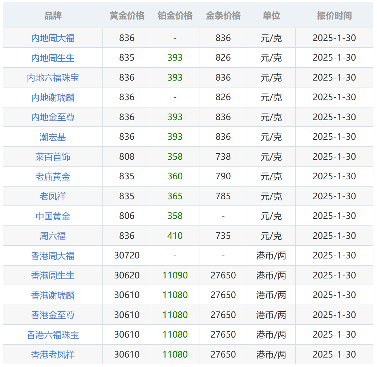The image size is (377, 367).
Task: Select 老庙黄金 platinum price 360
Action: pos(175,176)
